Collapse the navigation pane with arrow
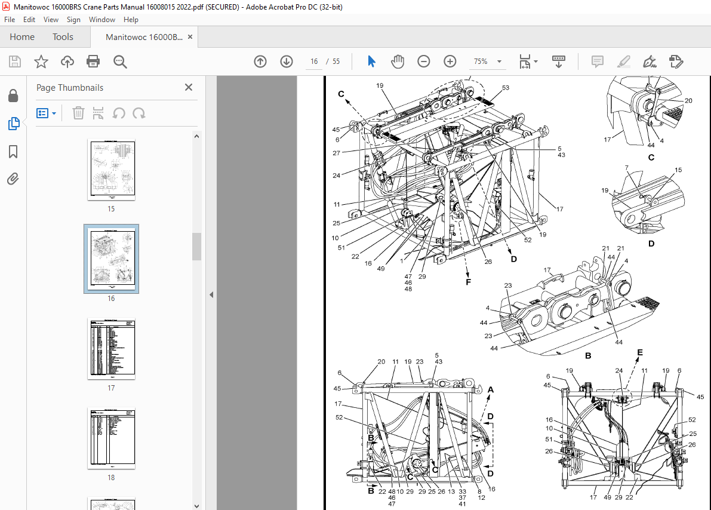The width and height of the screenshot is (711, 510). point(211,294)
